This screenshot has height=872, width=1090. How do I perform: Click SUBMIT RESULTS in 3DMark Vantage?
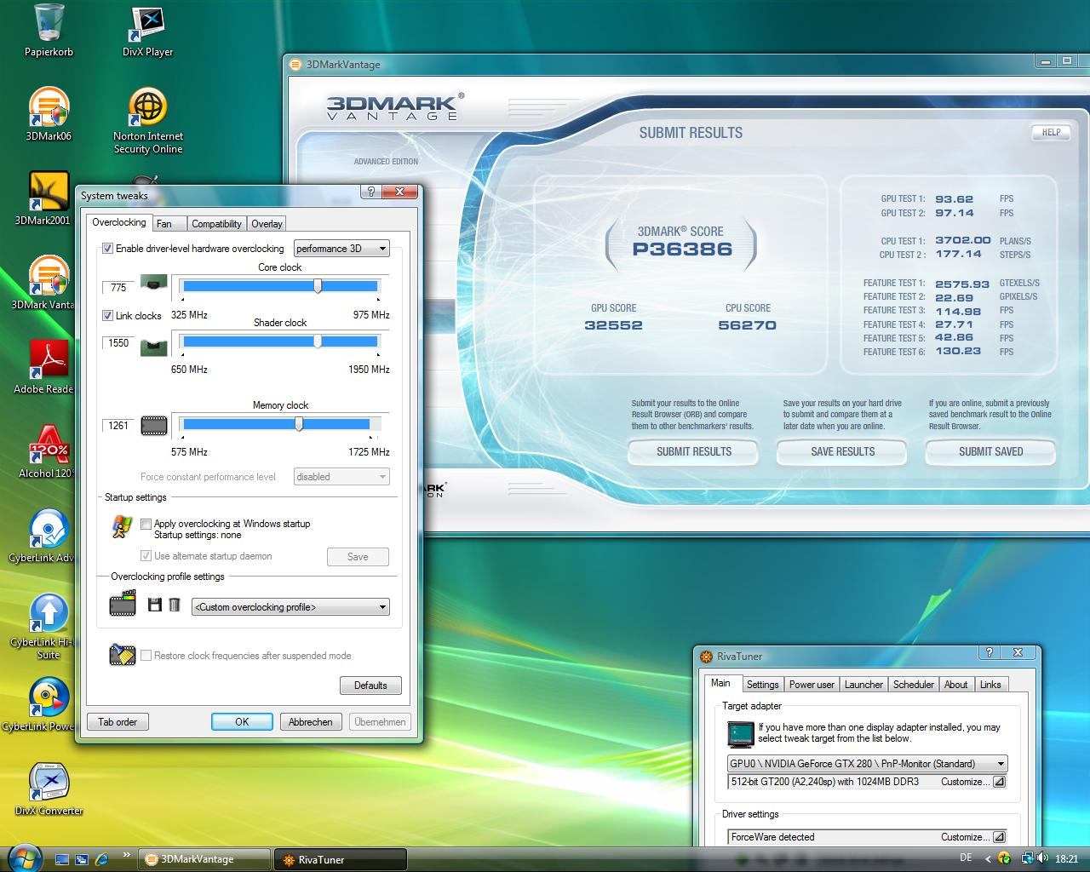694,452
